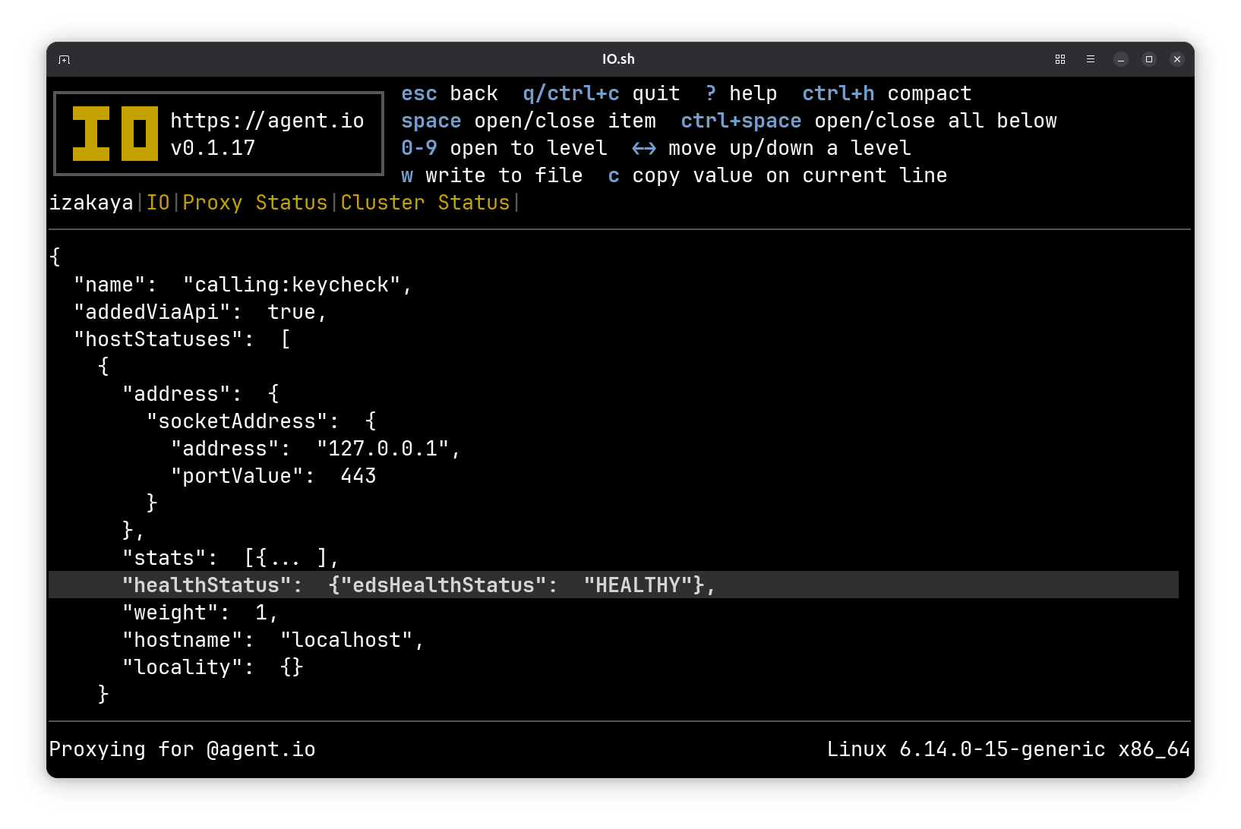This screenshot has height=829, width=1241.
Task: Select the "addedViaApi": true line
Action: 201,312
